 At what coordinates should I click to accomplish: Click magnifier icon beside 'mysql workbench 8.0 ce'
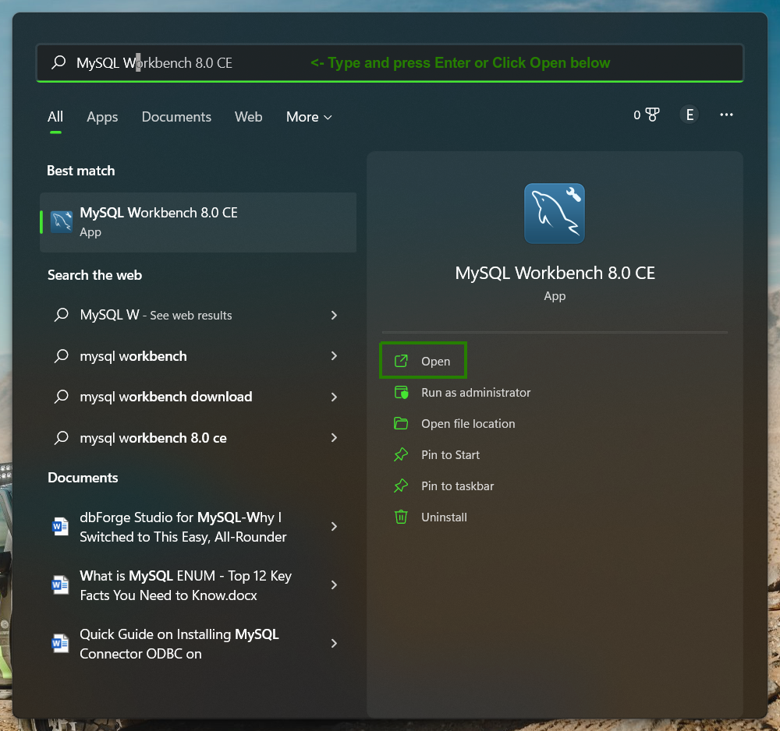61,438
